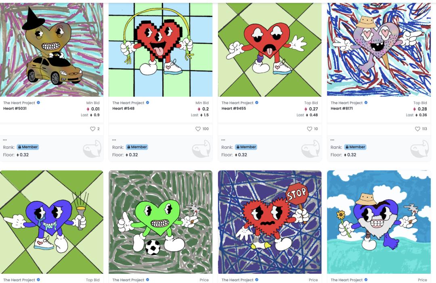
Task: Like Heart #5031 with the heart icon
Action: (x=92, y=129)
